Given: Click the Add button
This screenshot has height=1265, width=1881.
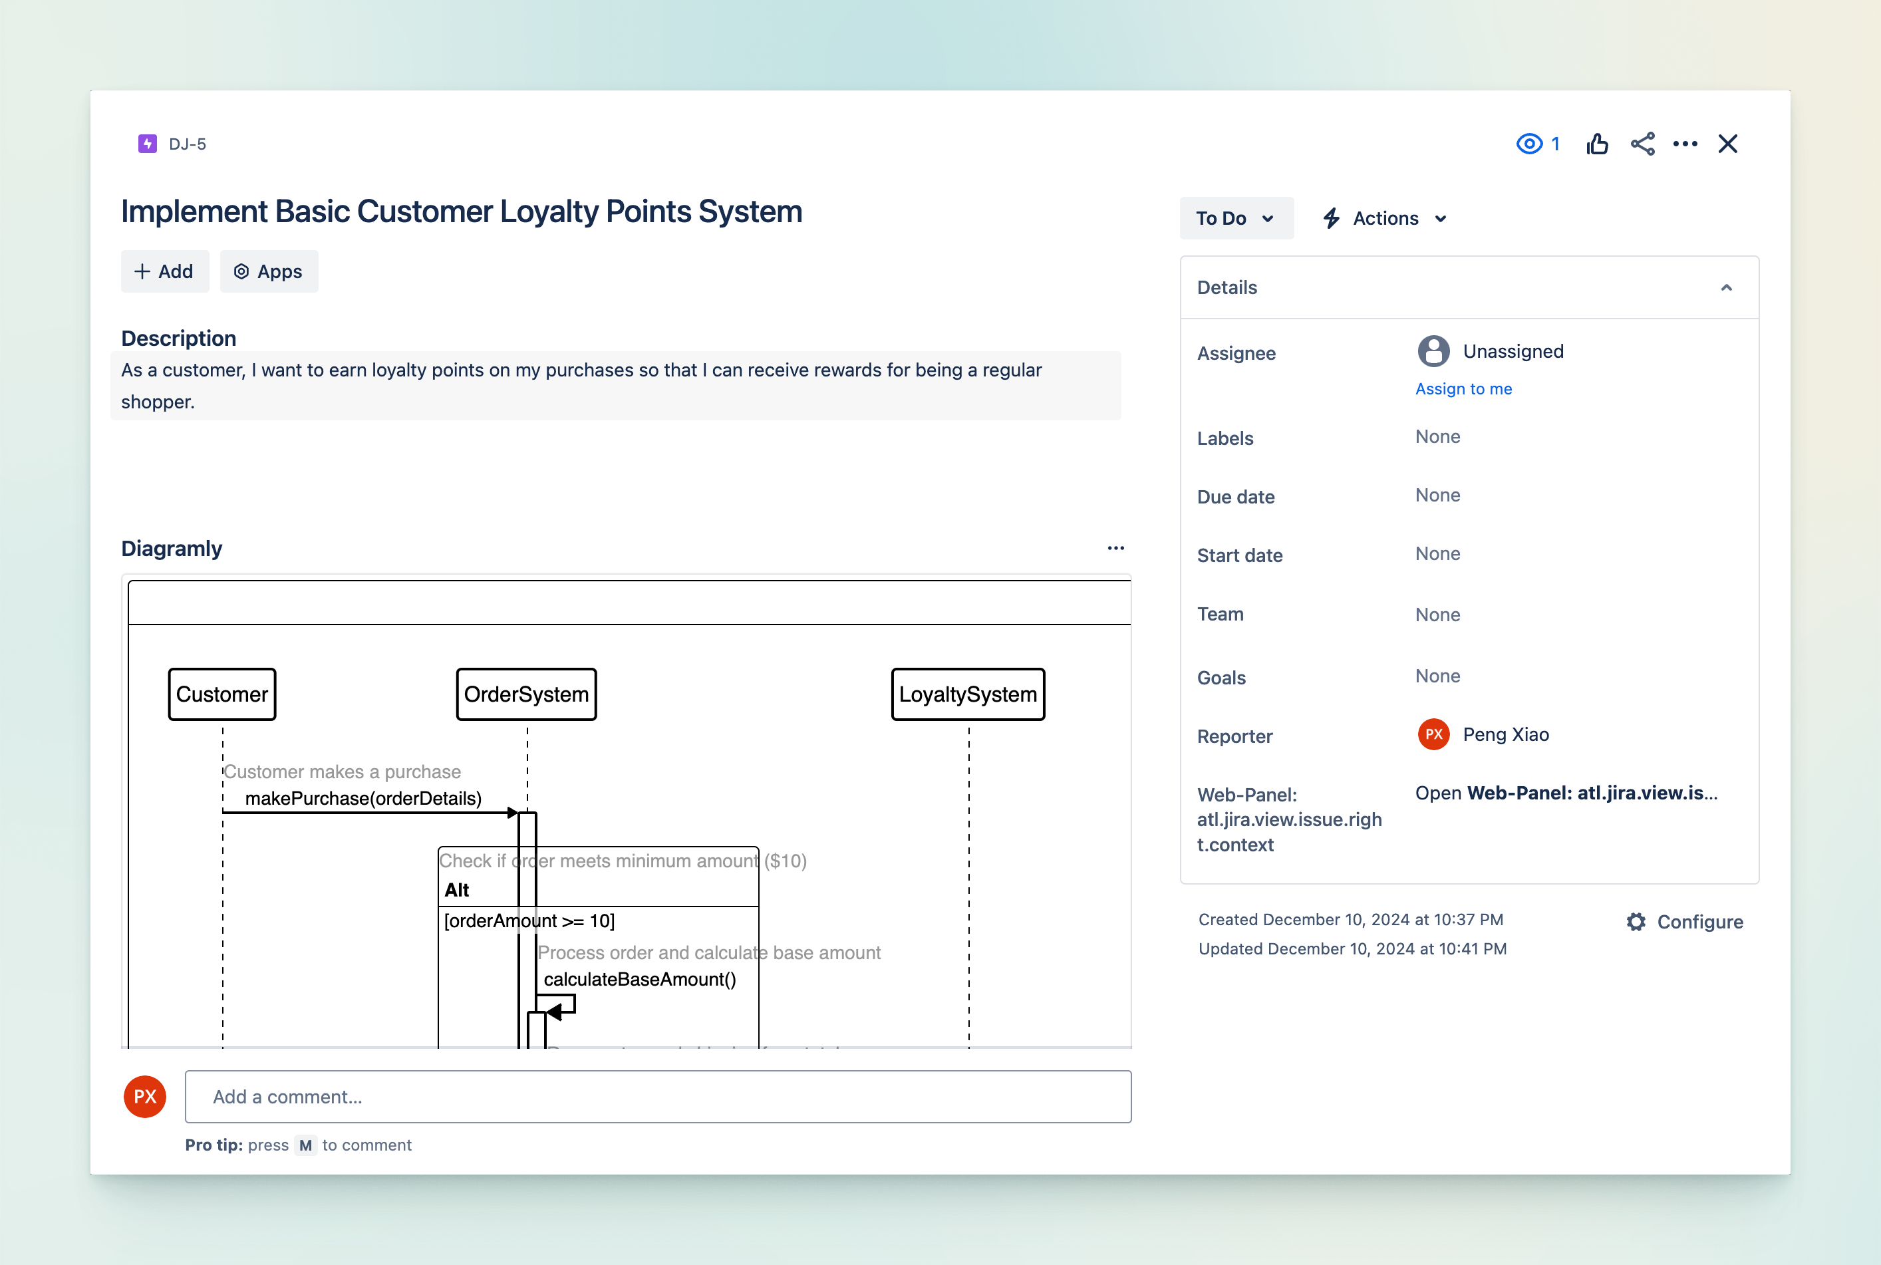Looking at the screenshot, I should (x=164, y=272).
